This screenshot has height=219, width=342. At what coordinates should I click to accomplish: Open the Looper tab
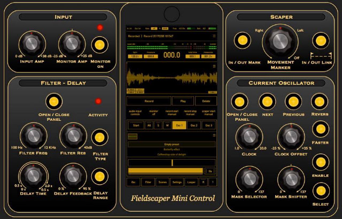(x=191, y=182)
